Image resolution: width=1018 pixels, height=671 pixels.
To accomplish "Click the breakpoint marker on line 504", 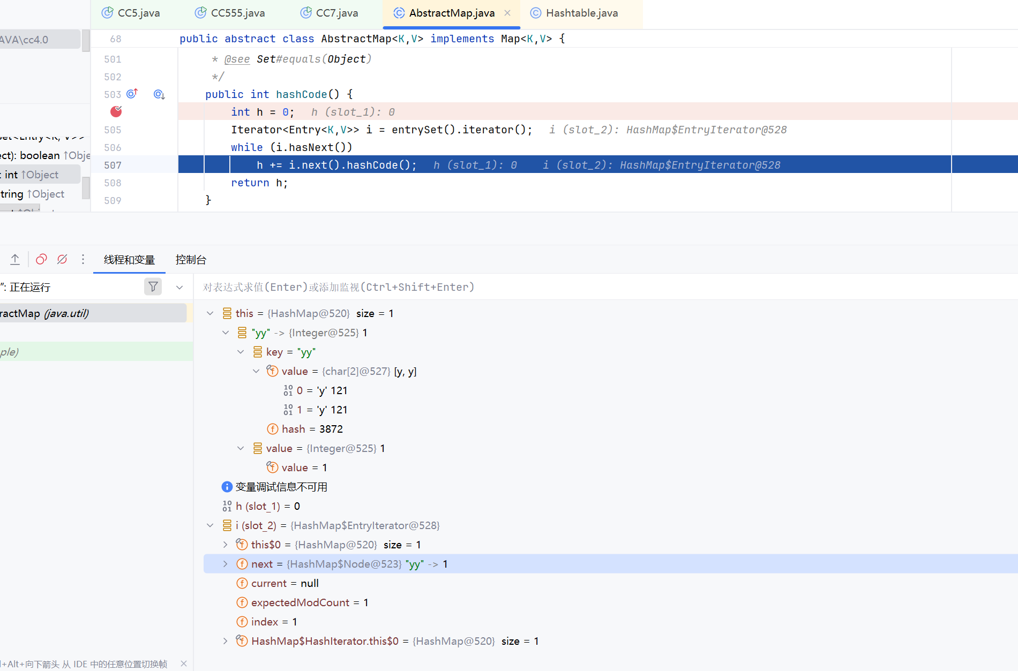I will click(116, 111).
